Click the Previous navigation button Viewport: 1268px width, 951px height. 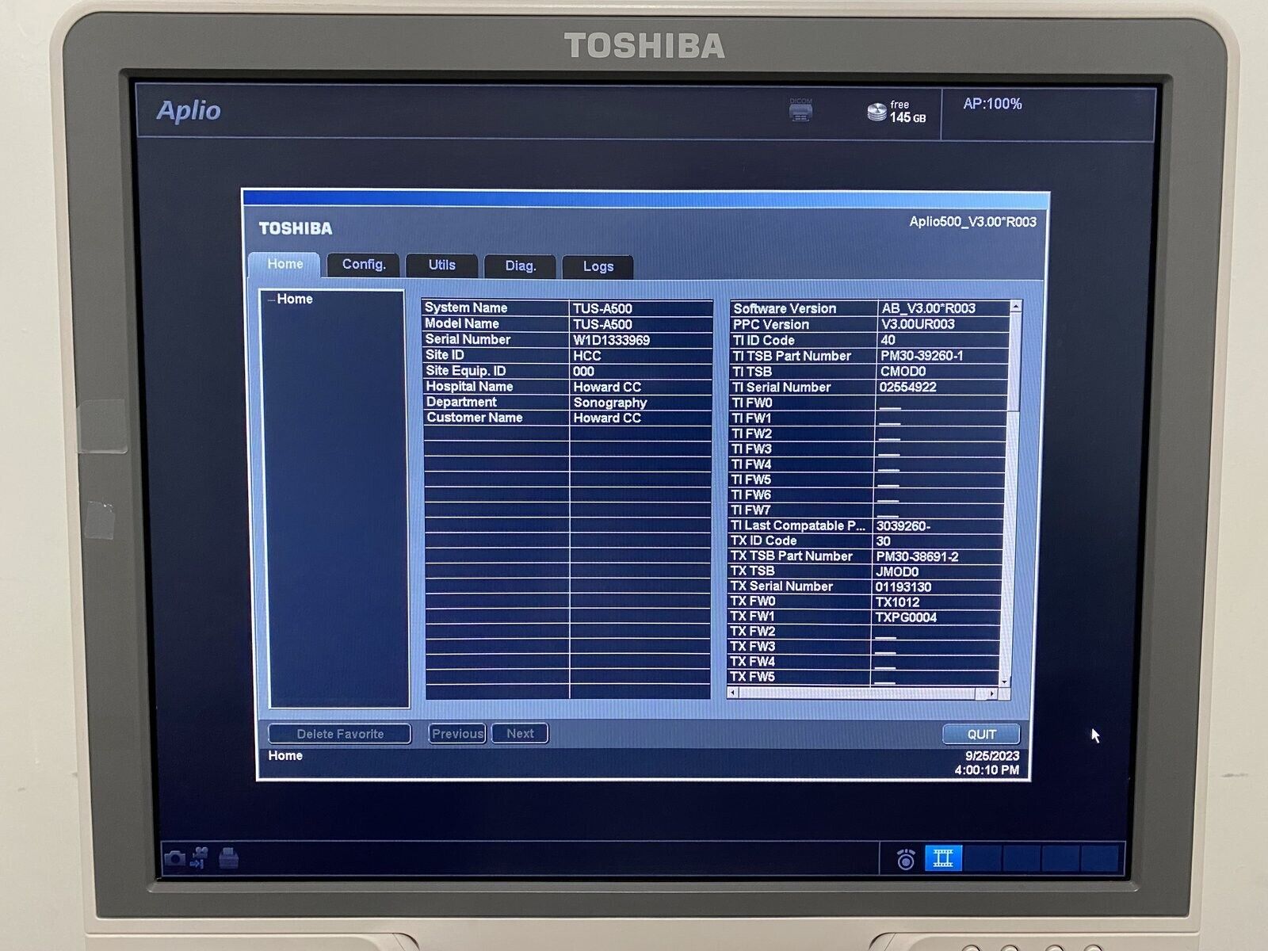tap(457, 734)
